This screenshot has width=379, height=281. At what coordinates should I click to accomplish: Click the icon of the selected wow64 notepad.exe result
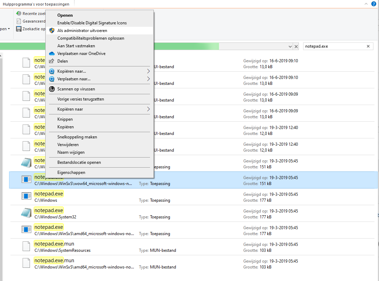tap(26, 179)
